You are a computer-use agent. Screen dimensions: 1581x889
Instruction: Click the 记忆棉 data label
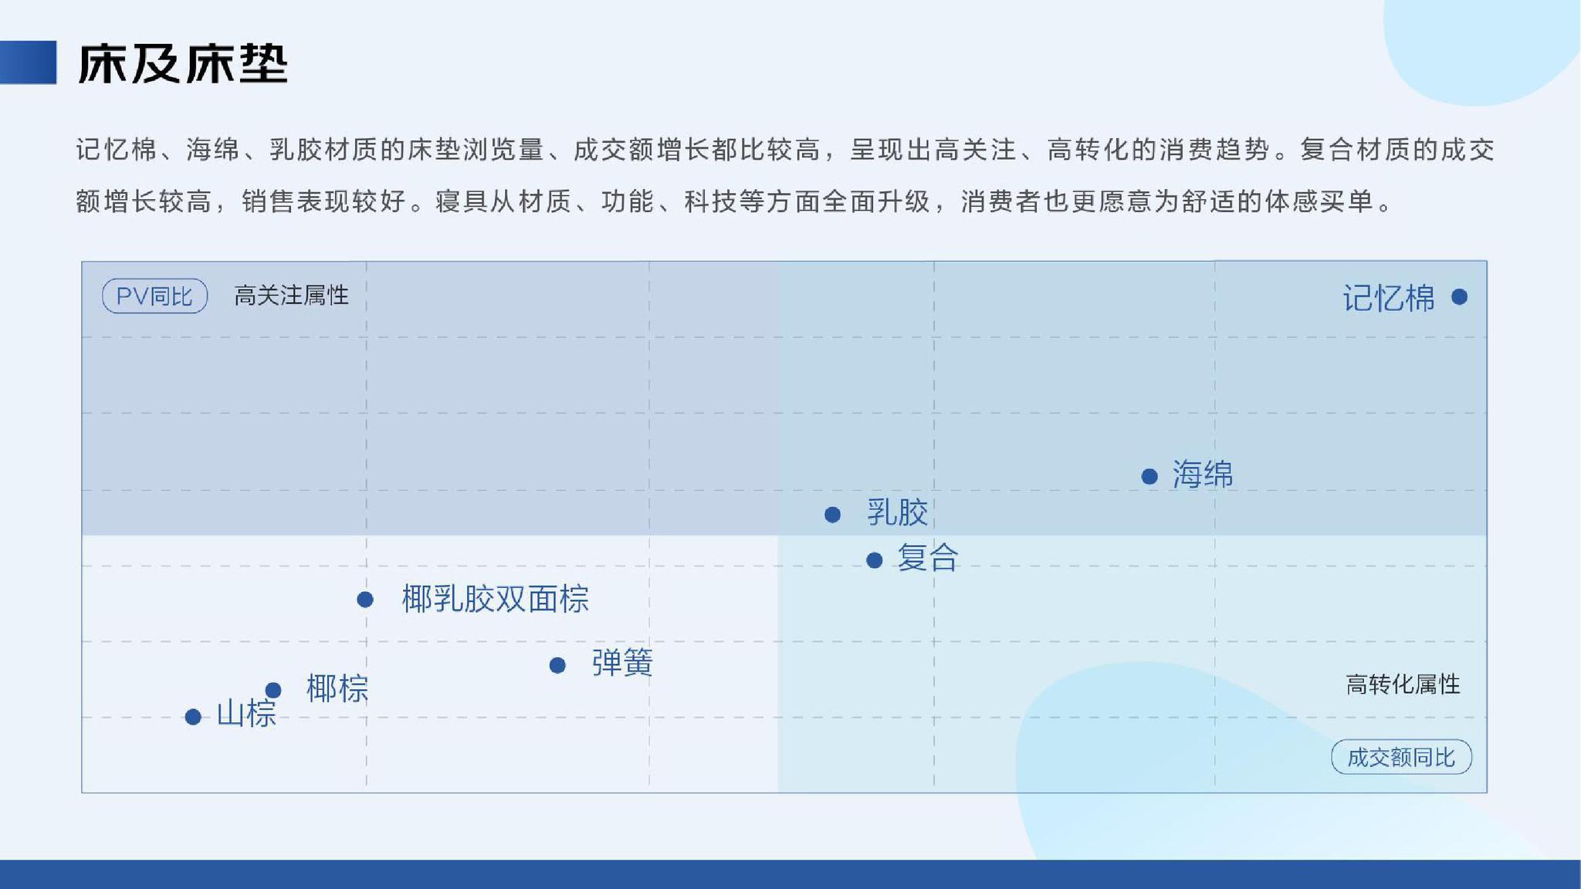coord(1389,298)
